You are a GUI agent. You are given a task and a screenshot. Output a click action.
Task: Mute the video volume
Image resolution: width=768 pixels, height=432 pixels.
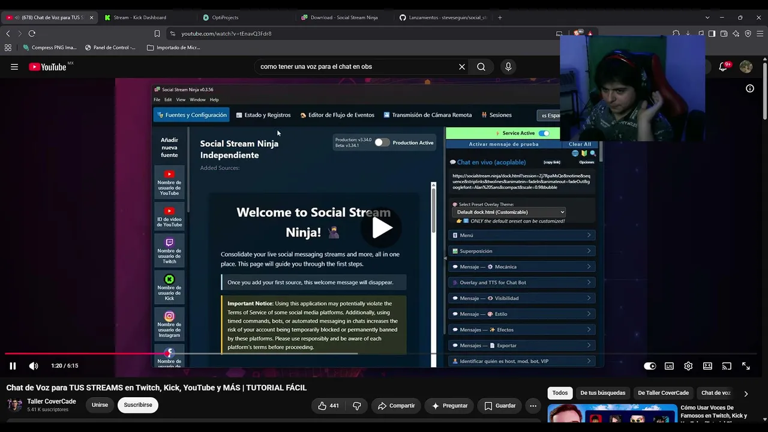[34, 365]
